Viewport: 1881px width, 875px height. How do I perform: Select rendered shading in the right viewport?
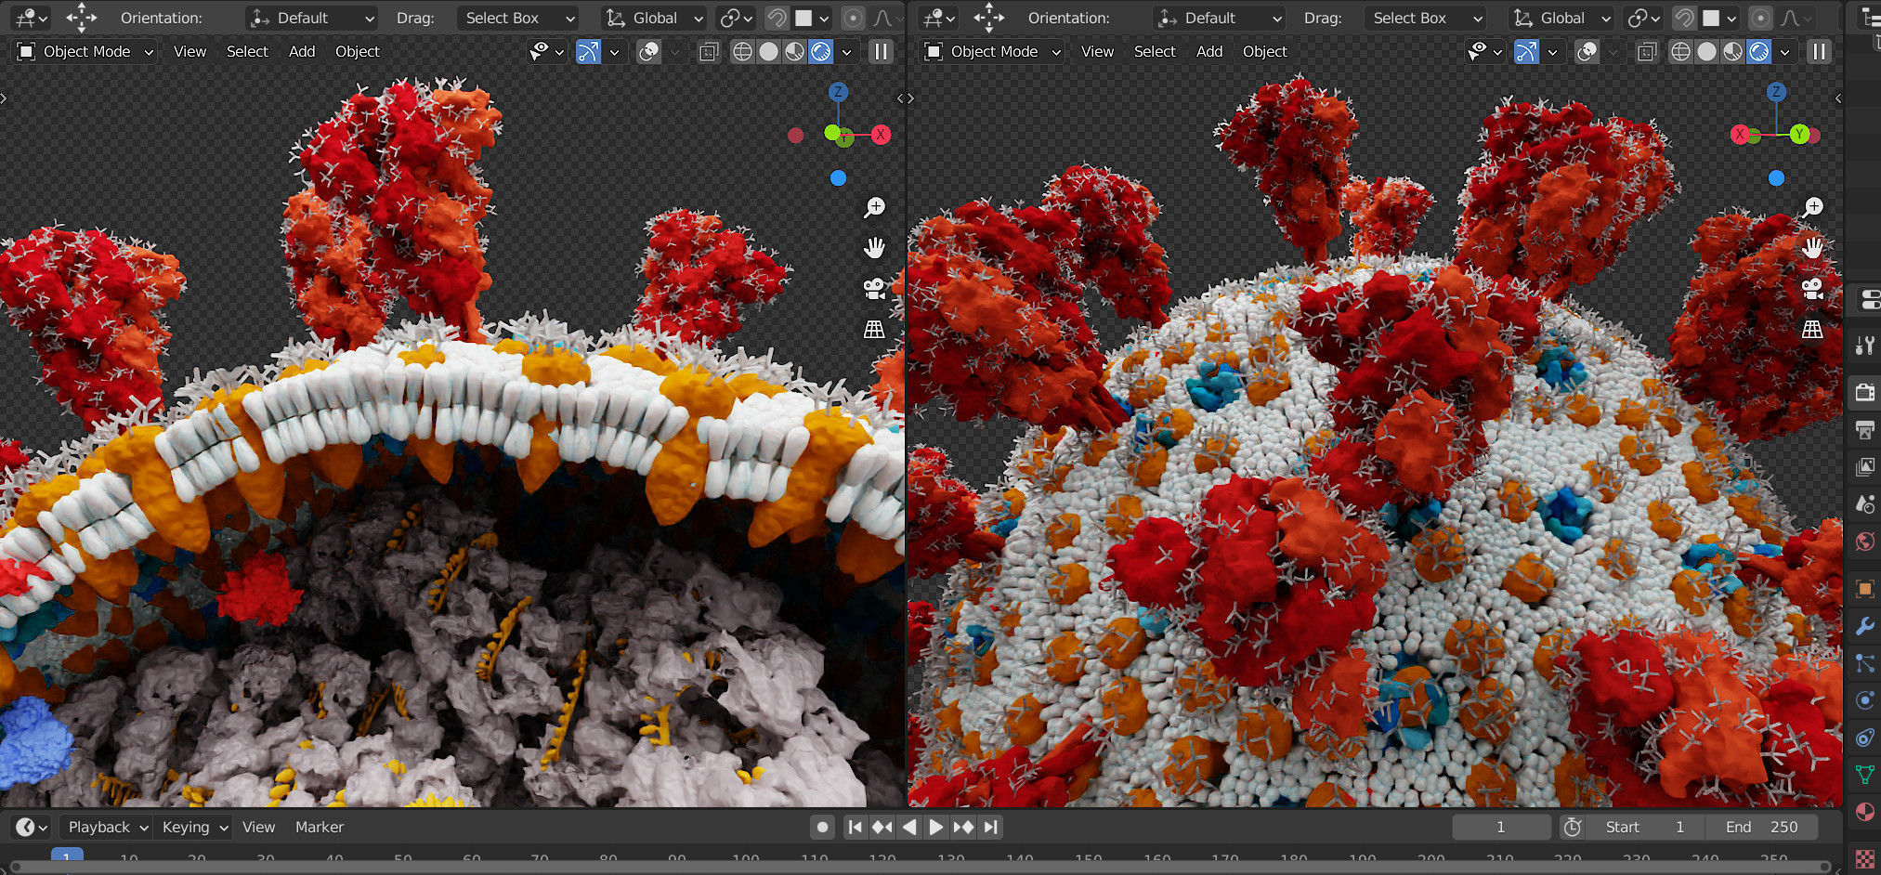[1758, 52]
